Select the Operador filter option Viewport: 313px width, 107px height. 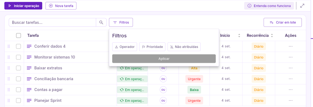[x=125, y=47]
